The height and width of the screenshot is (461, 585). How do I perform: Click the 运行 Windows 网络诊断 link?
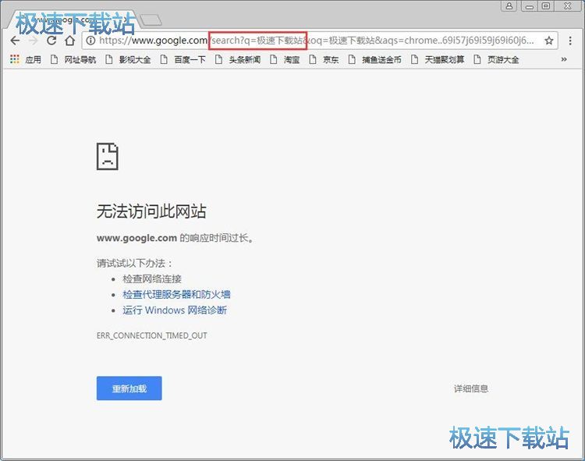[x=175, y=310]
